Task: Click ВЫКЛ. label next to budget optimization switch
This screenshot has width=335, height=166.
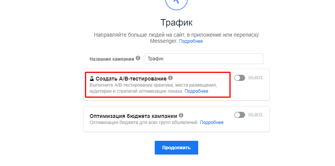Action: [256, 115]
